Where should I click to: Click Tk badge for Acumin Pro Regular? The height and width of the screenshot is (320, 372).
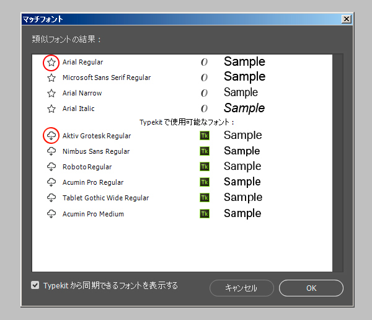point(205,182)
